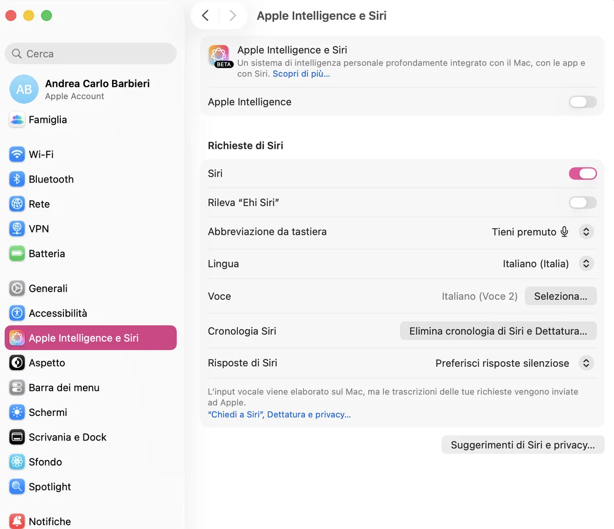614x529 pixels.
Task: Click the Rete globe icon
Action: [17, 204]
